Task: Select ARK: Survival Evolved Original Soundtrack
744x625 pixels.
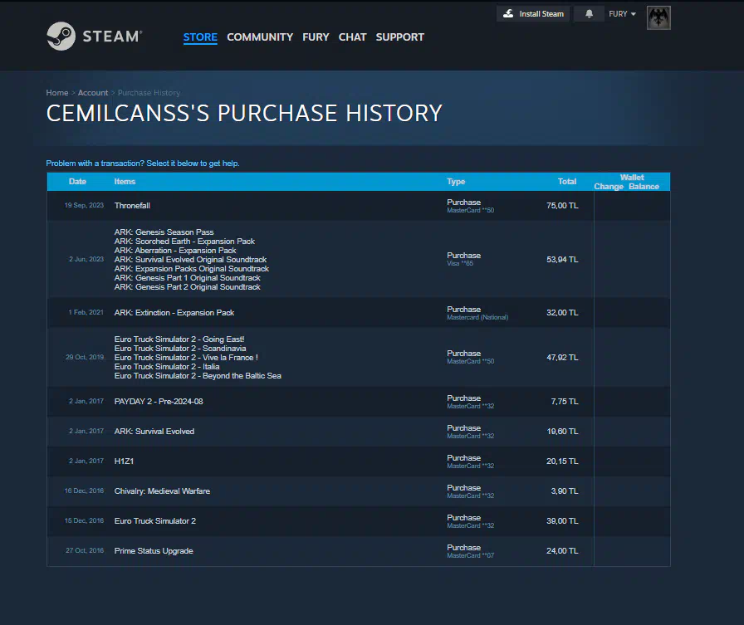Action: coord(190,260)
